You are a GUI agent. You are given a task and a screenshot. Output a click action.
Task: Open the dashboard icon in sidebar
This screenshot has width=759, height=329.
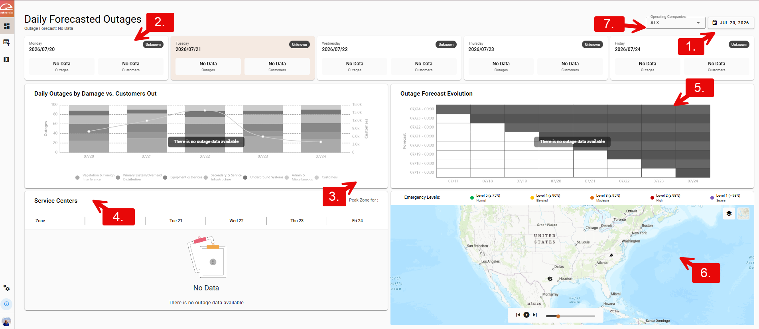click(7, 26)
